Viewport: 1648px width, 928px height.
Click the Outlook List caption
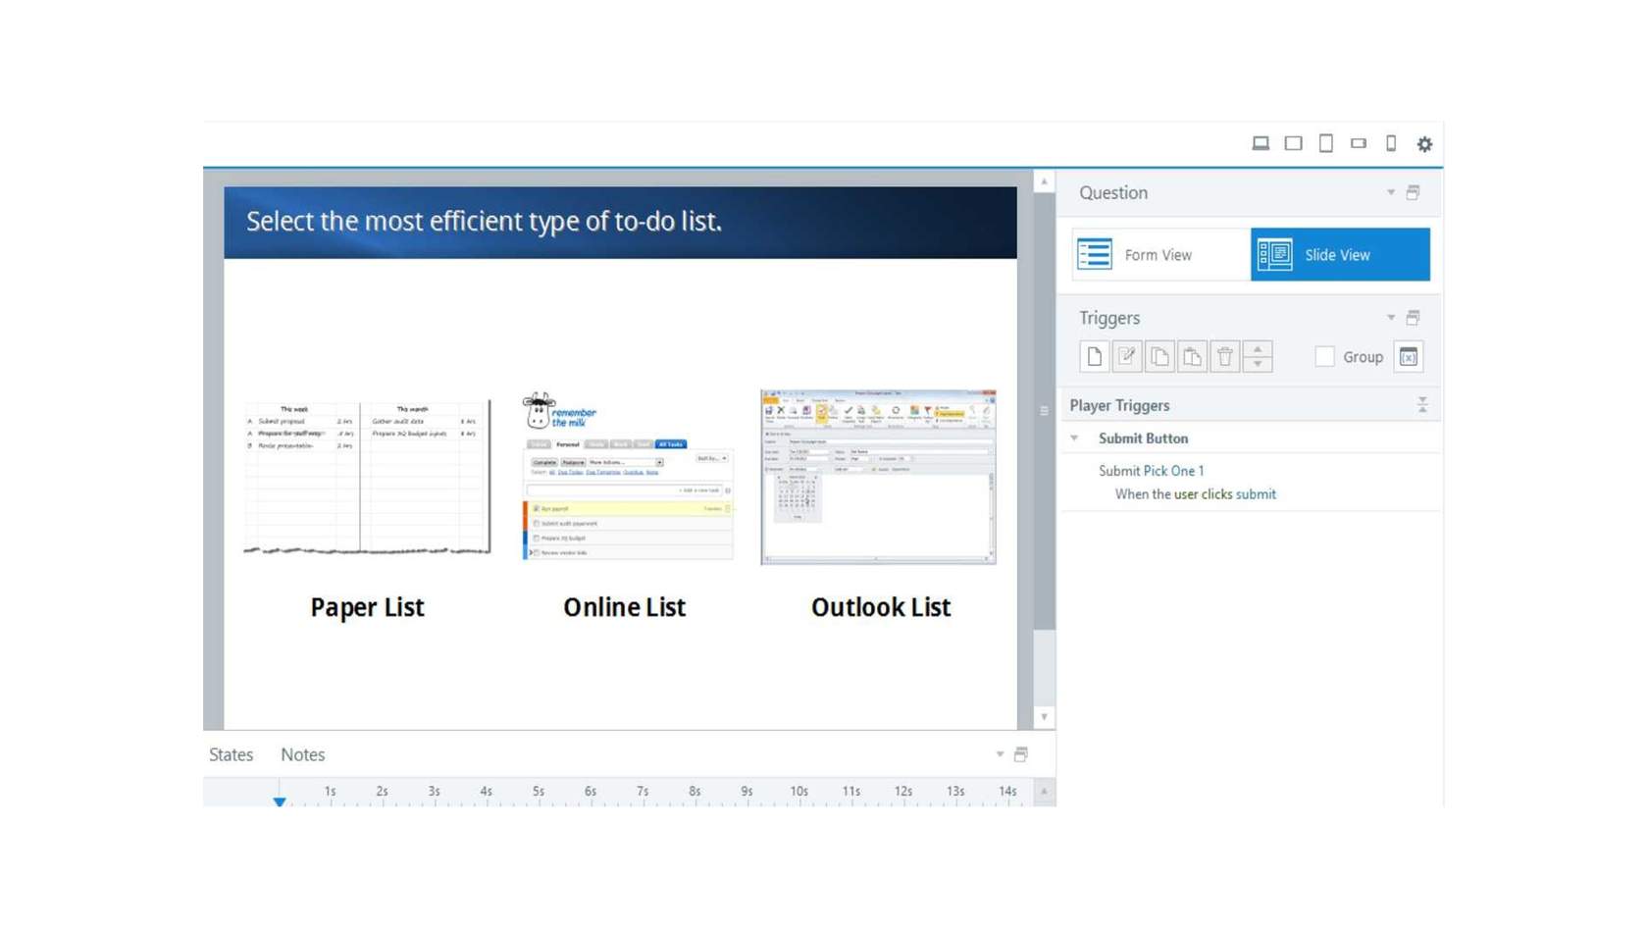tap(881, 607)
